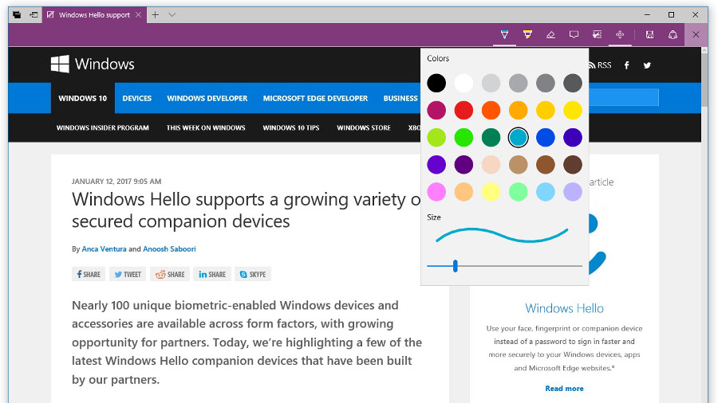Click the TWEET share button
Viewport: 718px width, 403px height.
tap(128, 274)
